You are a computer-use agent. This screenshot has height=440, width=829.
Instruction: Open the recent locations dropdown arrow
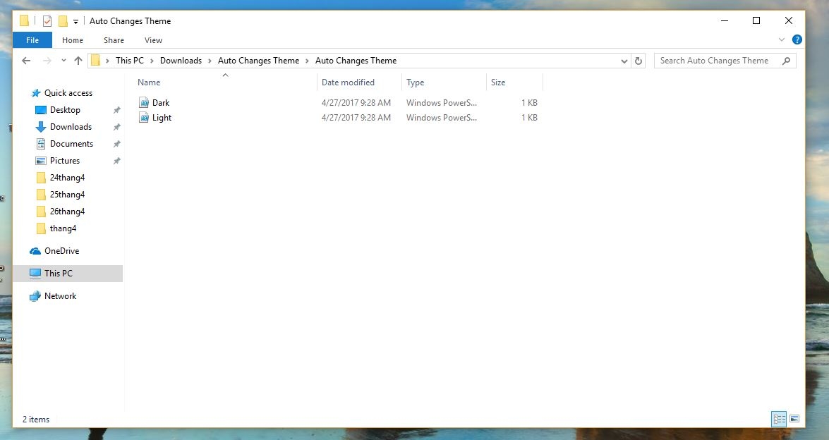coord(63,61)
